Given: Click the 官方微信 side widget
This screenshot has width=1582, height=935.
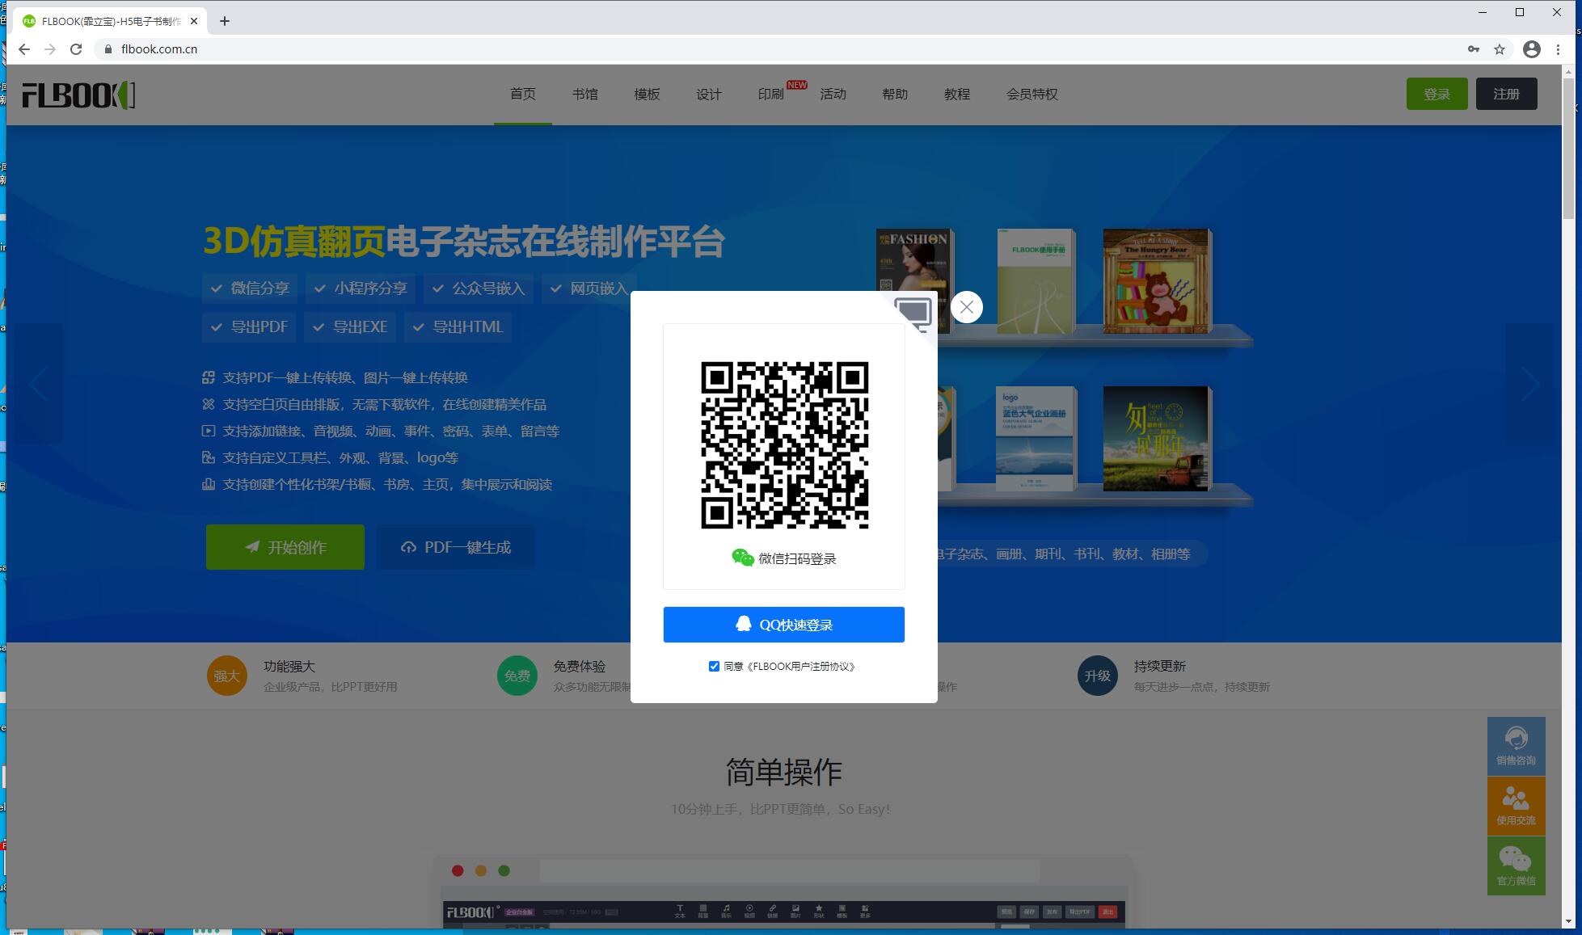Looking at the screenshot, I should 1517,866.
